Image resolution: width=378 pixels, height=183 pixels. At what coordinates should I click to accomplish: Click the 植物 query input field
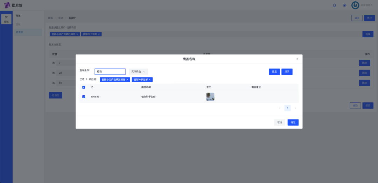pyautogui.click(x=110, y=72)
